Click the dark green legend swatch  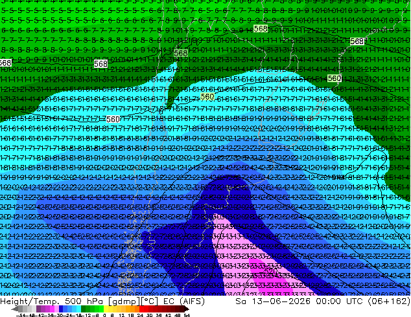click(x=84, y=309)
